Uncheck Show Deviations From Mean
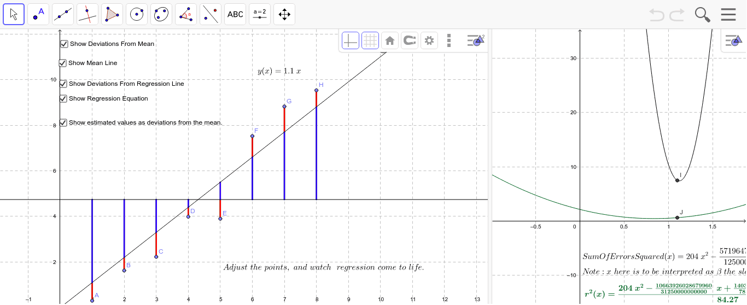The width and height of the screenshot is (747, 305). 64,44
